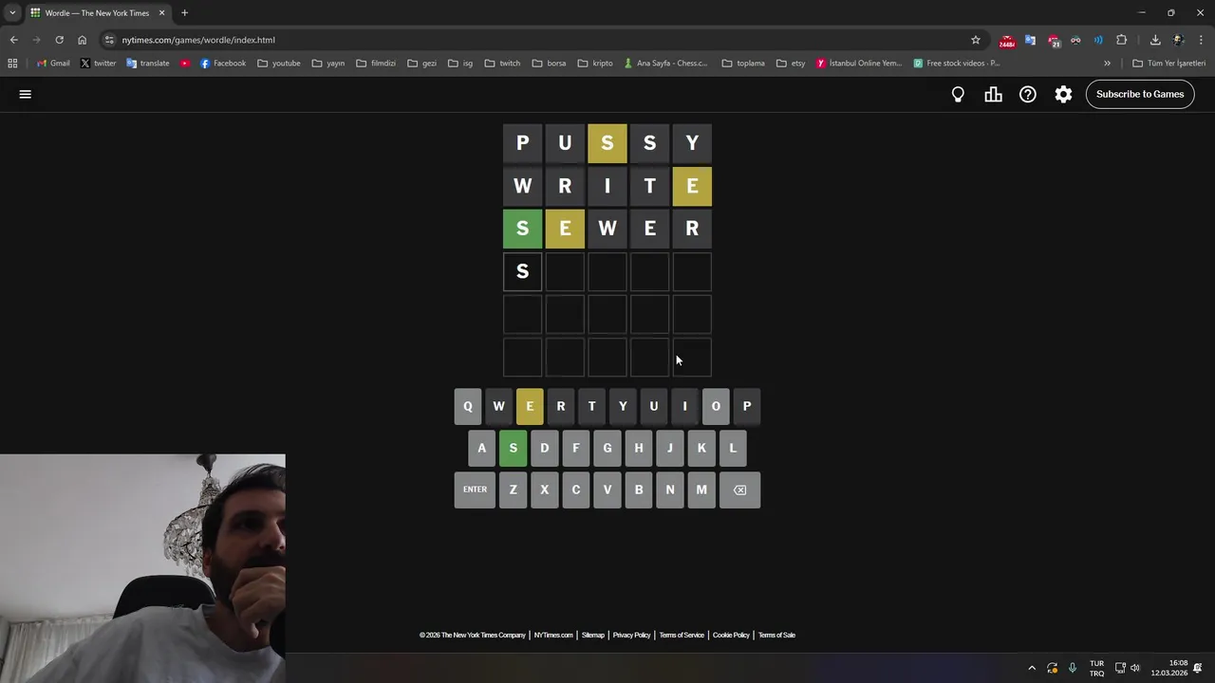Tap the M key on Wordle keyboard
1215x683 pixels.
[701, 489]
